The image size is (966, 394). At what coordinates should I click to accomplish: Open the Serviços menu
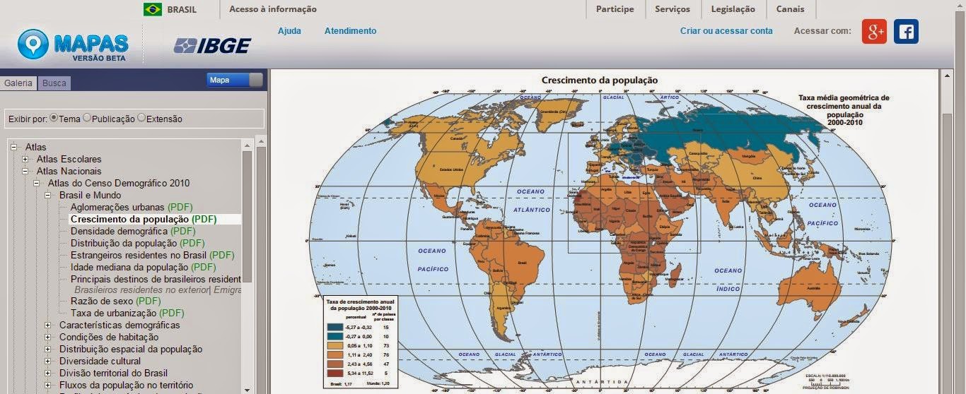(673, 9)
